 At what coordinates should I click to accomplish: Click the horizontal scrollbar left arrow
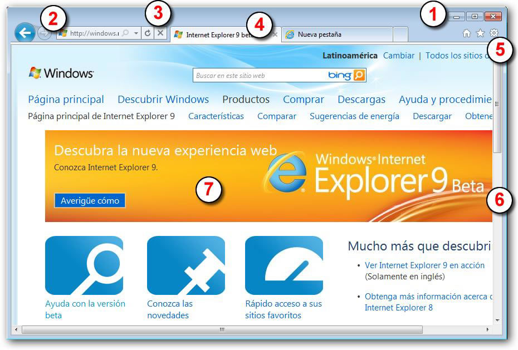16,329
